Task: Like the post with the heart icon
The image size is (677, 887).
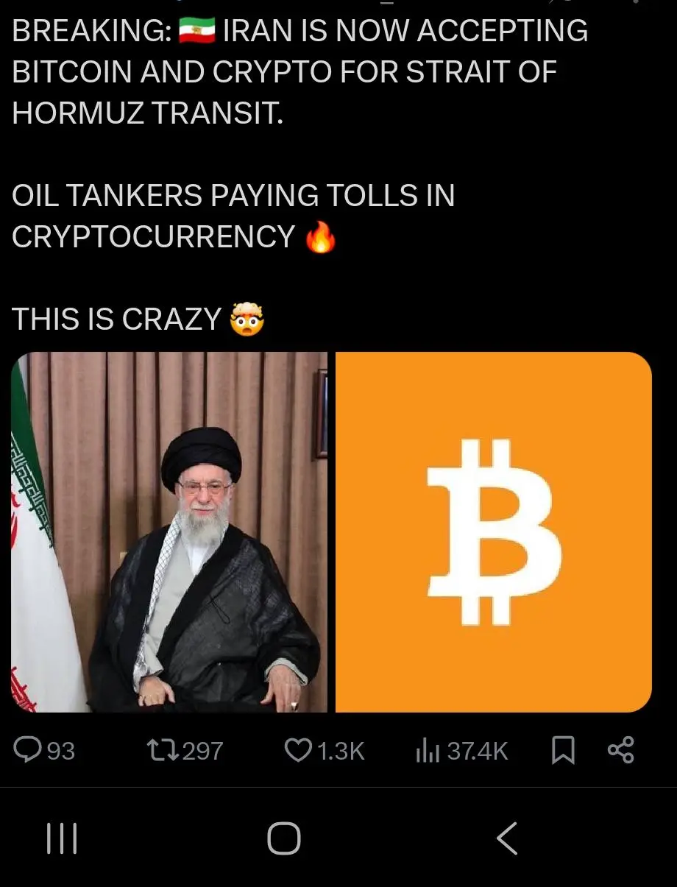Action: [x=297, y=750]
